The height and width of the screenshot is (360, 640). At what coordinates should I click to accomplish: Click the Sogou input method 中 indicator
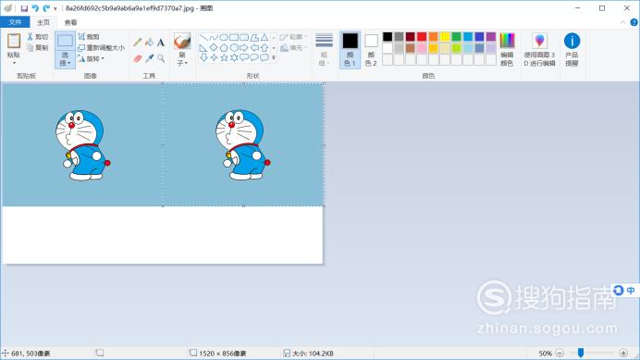tap(631, 290)
